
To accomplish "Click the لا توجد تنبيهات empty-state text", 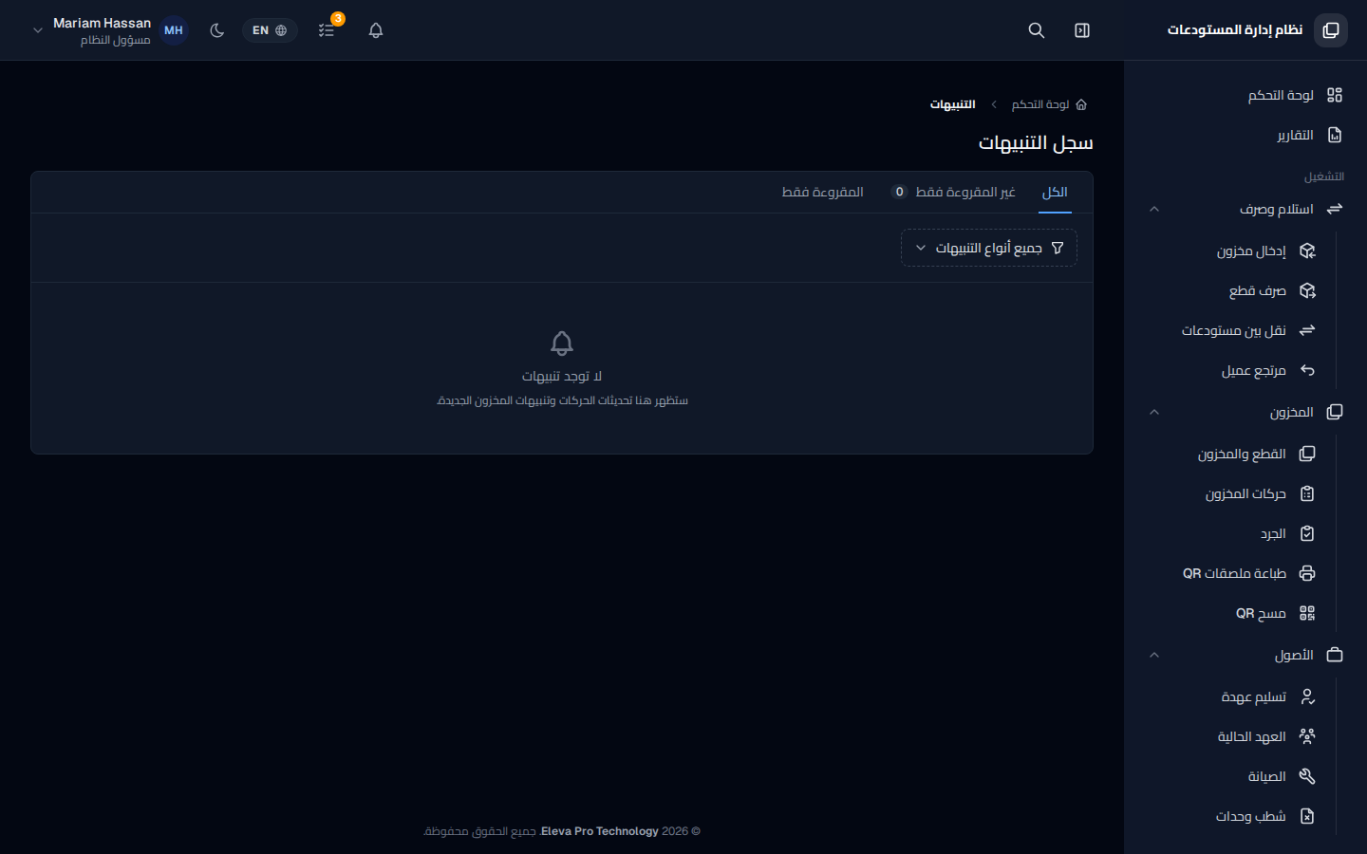I will (562, 377).
